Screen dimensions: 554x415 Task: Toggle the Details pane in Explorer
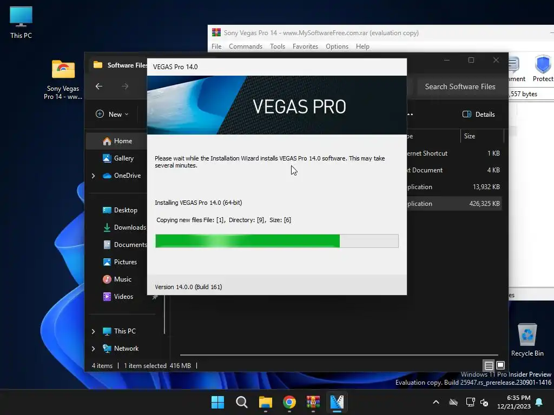(x=478, y=114)
